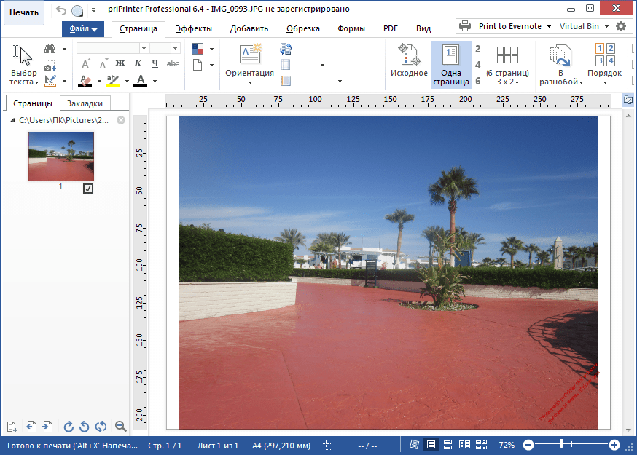Click the camera snapshot tool icon

coord(50,67)
